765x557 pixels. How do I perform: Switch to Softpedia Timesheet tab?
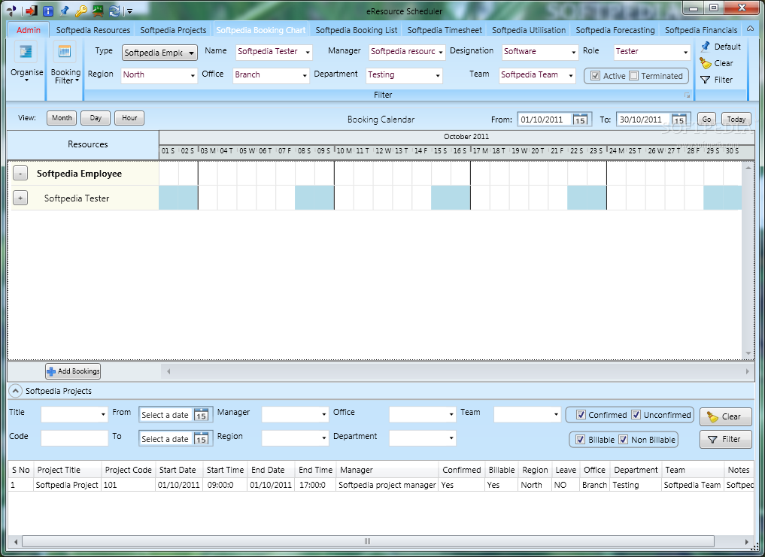[445, 30]
